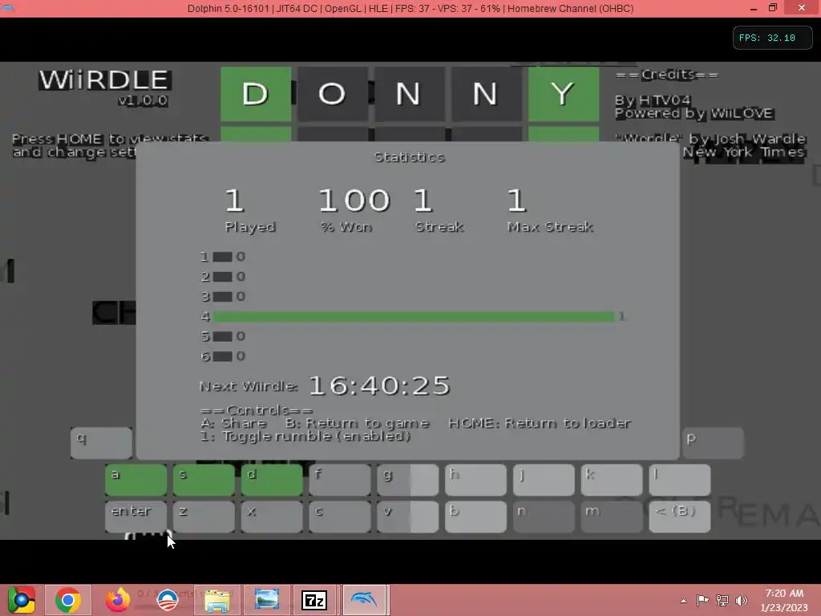This screenshot has width=821, height=616.
Task: Click the 'Played' statistic label
Action: (x=250, y=227)
